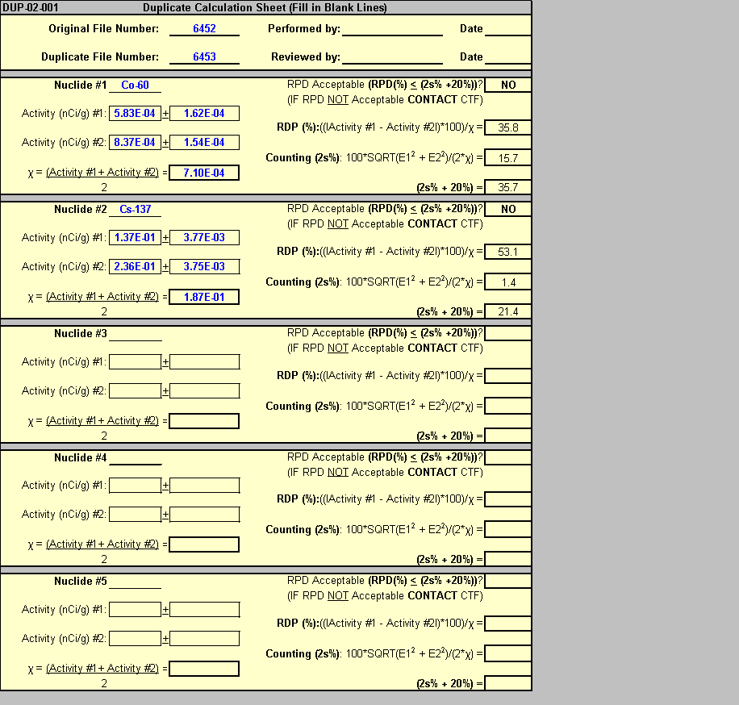Screen dimensions: 739x705
Task: Select Nuclide #1 uncertainty value 1.54E-04
Action: 204,142
